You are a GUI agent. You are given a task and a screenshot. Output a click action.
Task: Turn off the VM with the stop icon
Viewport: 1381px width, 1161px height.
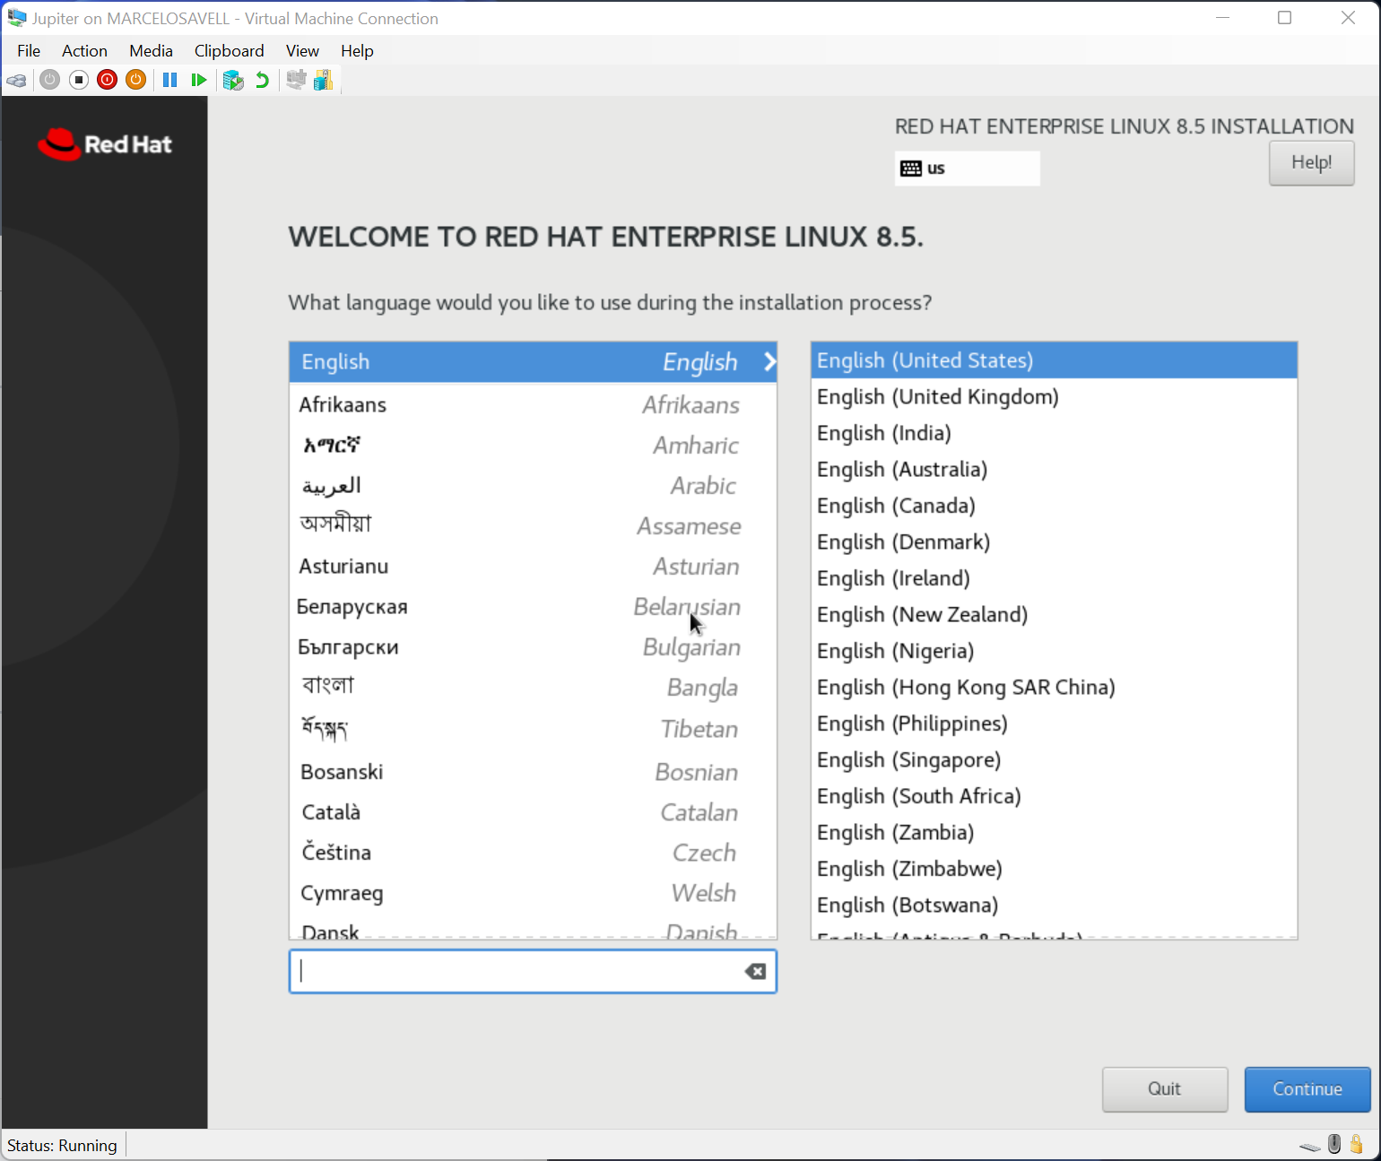pyautogui.click(x=79, y=81)
